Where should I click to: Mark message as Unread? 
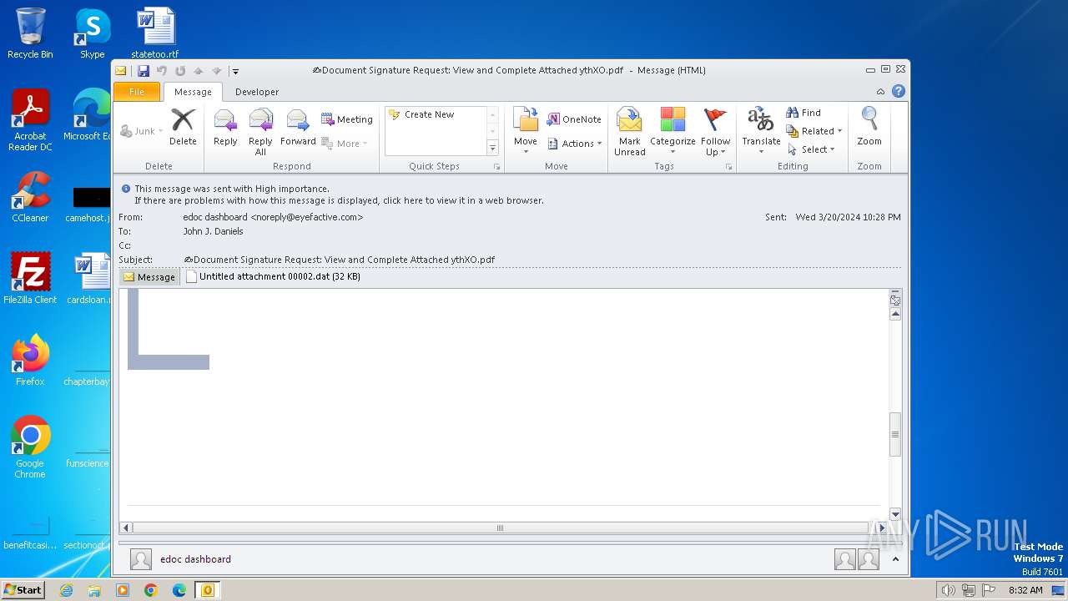click(630, 132)
